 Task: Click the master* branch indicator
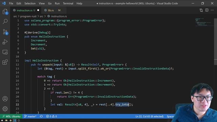[x=30, y=116]
